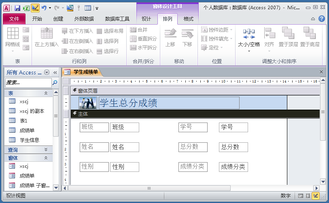Open the 大小/空格 size and space menu

(x=249, y=40)
